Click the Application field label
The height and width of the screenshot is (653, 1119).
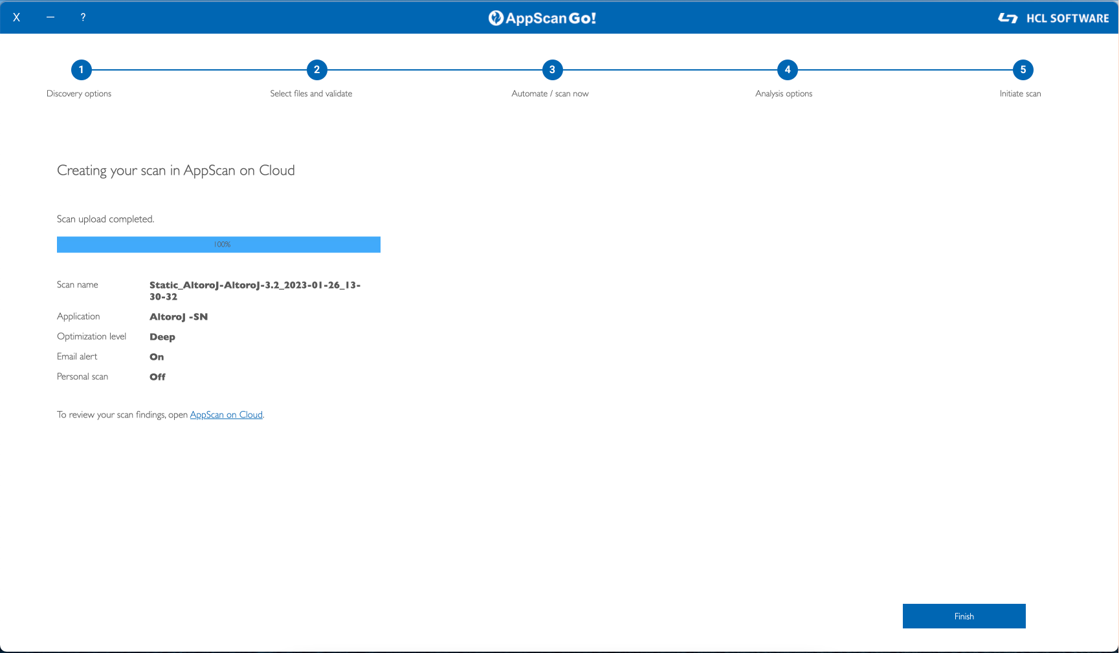click(78, 316)
